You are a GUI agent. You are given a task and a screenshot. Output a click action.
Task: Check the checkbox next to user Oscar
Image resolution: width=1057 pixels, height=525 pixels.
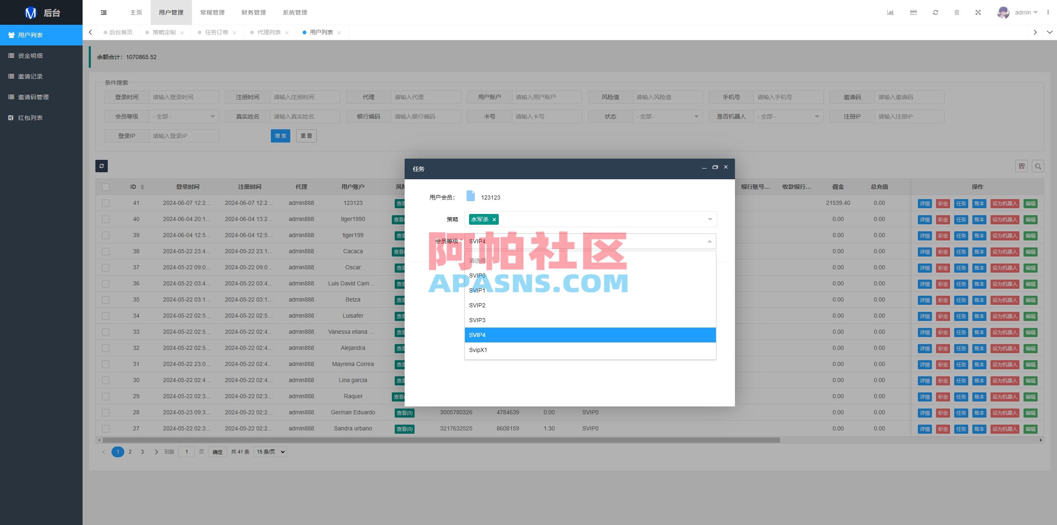point(106,267)
